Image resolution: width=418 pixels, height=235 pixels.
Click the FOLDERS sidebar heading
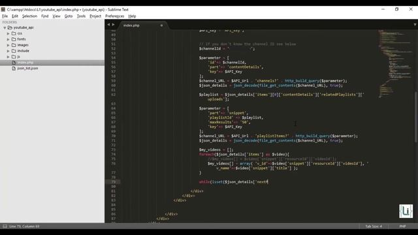(10, 22)
